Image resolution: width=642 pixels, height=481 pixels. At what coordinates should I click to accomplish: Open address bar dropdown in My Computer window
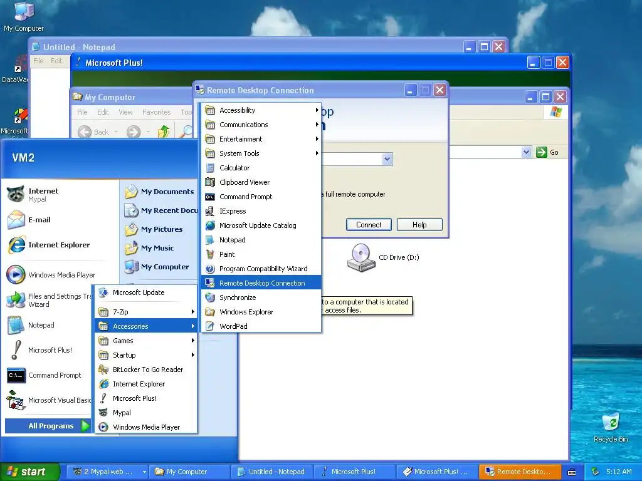[x=527, y=152]
